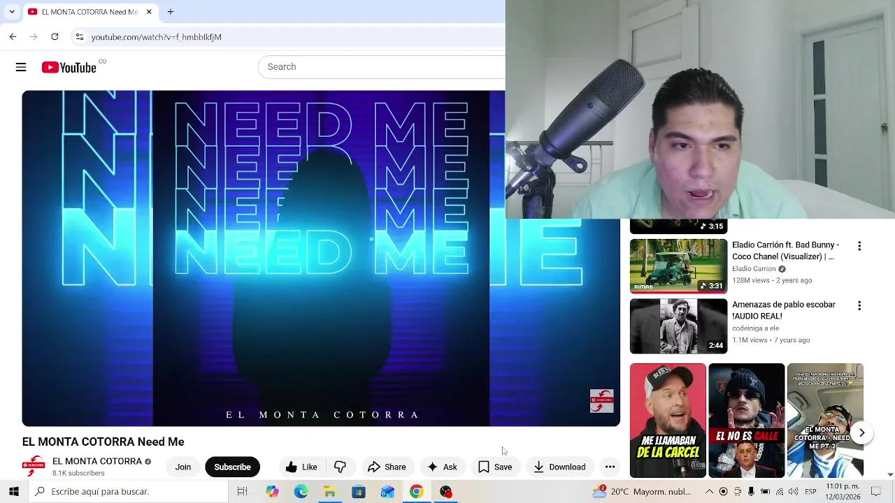Launch Copilot from the taskbar

(x=272, y=492)
